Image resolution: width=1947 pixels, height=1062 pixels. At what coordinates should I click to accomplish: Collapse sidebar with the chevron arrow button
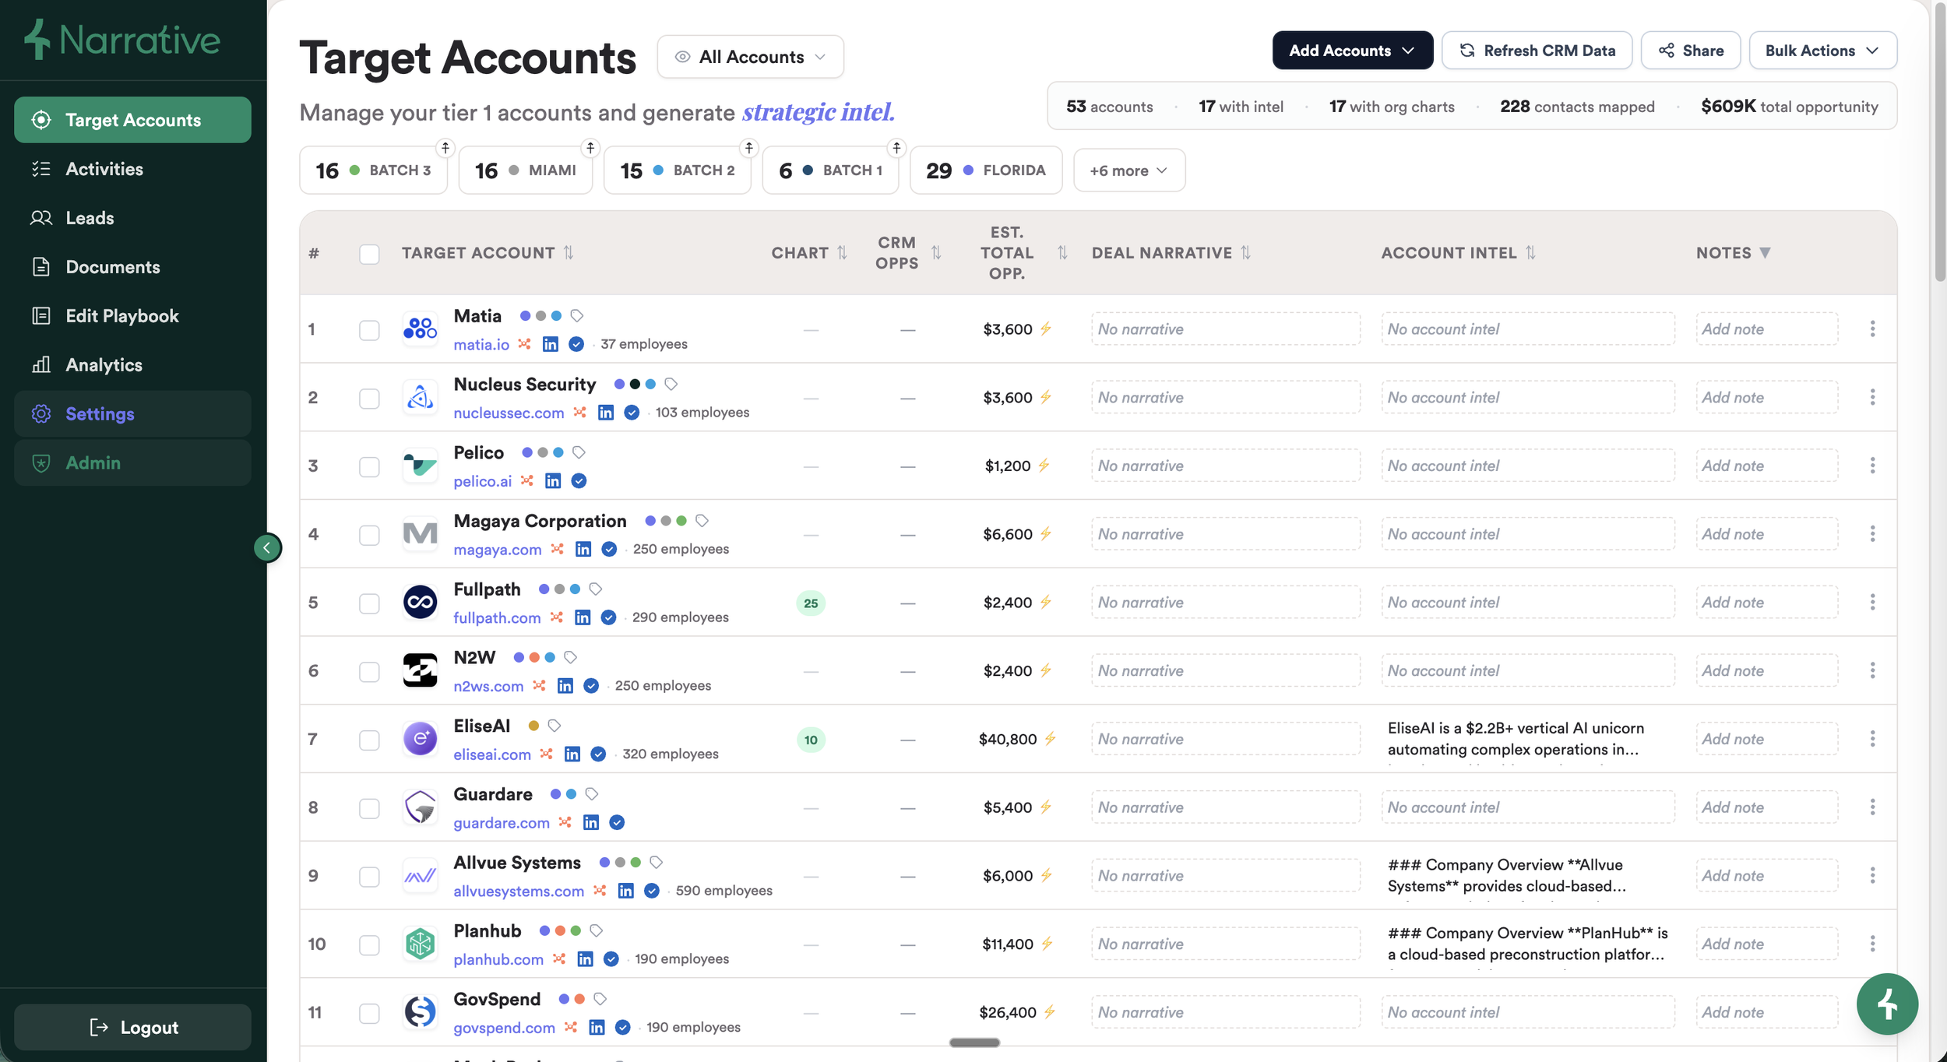point(267,547)
